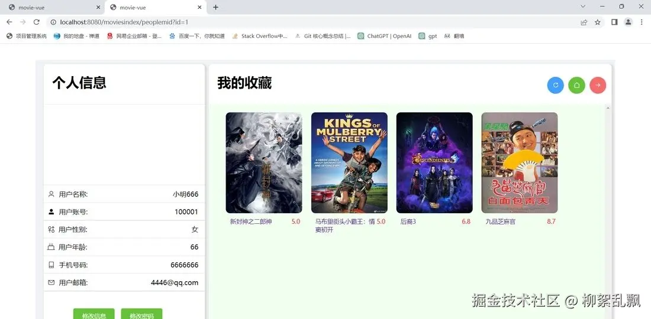Switch to the first movie-vue tab
Screen dimensions: 651x319
click(52, 8)
